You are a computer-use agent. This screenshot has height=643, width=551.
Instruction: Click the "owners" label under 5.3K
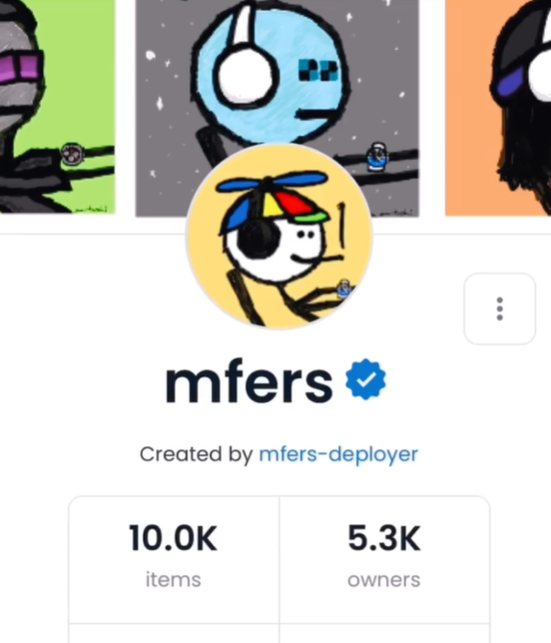pos(384,581)
